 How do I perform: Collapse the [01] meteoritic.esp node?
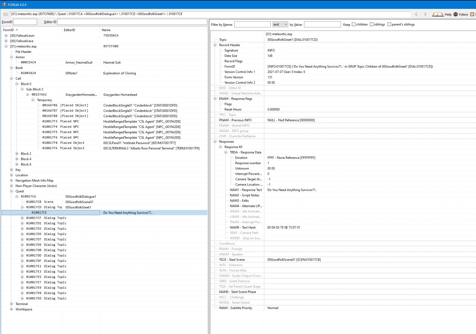(6, 46)
